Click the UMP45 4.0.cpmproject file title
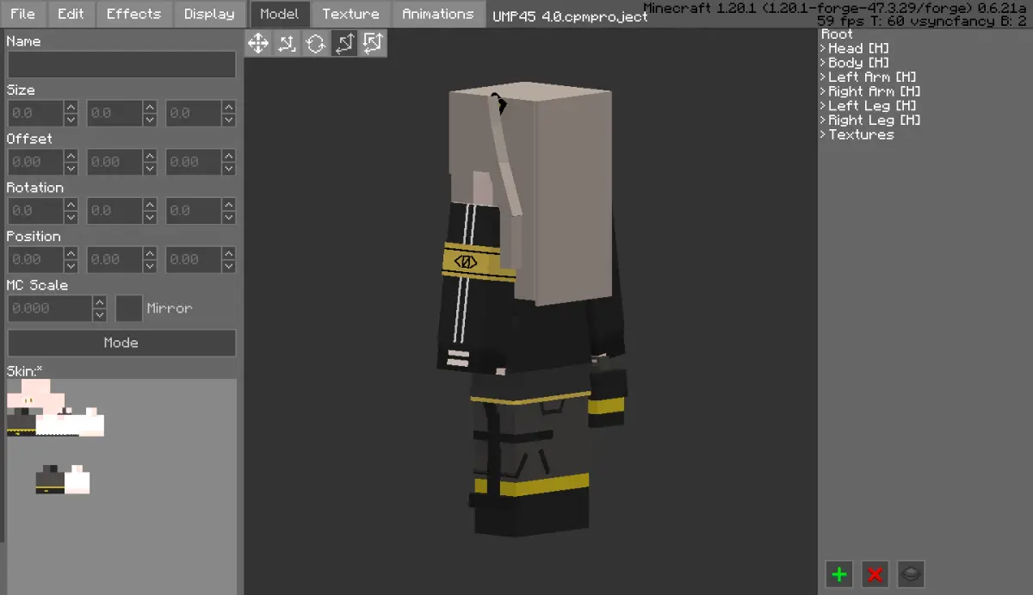 (x=570, y=16)
